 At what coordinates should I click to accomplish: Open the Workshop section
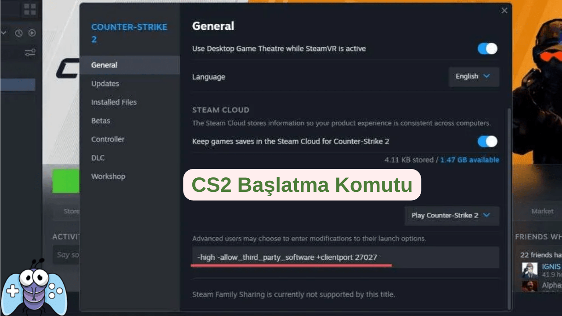(x=108, y=176)
